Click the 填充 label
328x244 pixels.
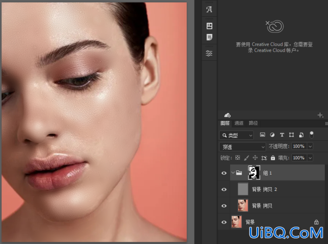click(x=284, y=158)
